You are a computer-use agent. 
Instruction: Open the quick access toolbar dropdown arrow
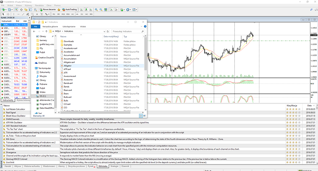point(47,22)
